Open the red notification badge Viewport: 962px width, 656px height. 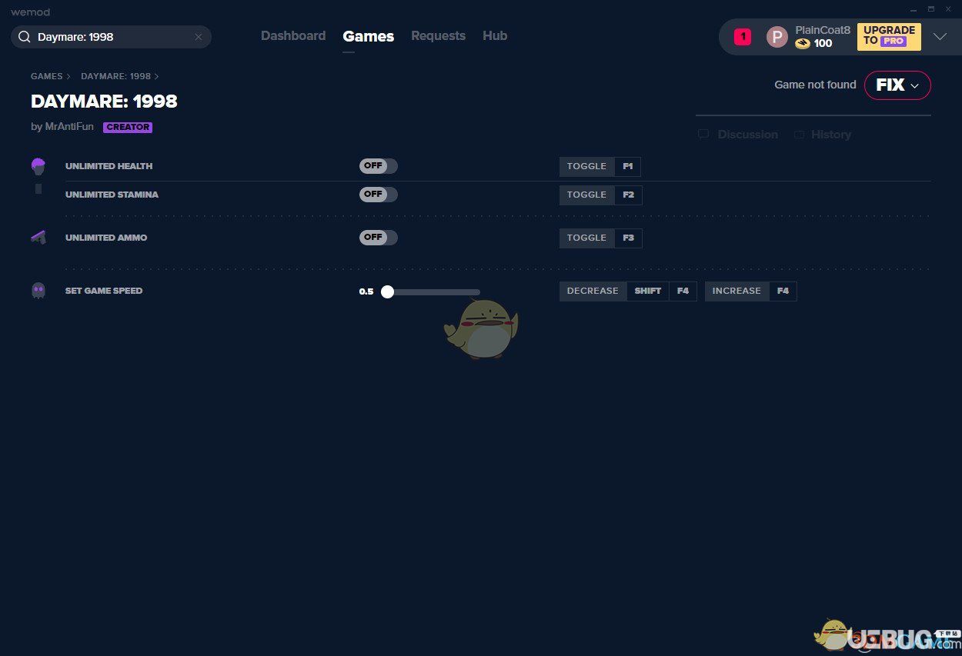[742, 36]
